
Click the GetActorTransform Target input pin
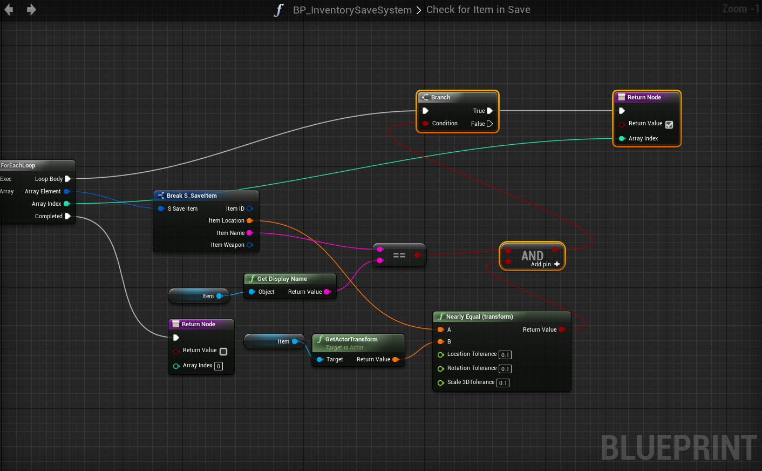click(x=320, y=359)
